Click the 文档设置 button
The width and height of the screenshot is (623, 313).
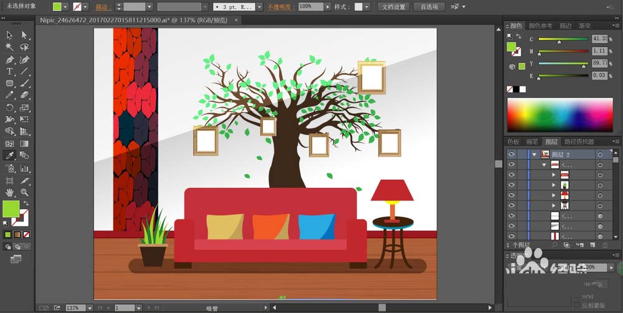[394, 7]
